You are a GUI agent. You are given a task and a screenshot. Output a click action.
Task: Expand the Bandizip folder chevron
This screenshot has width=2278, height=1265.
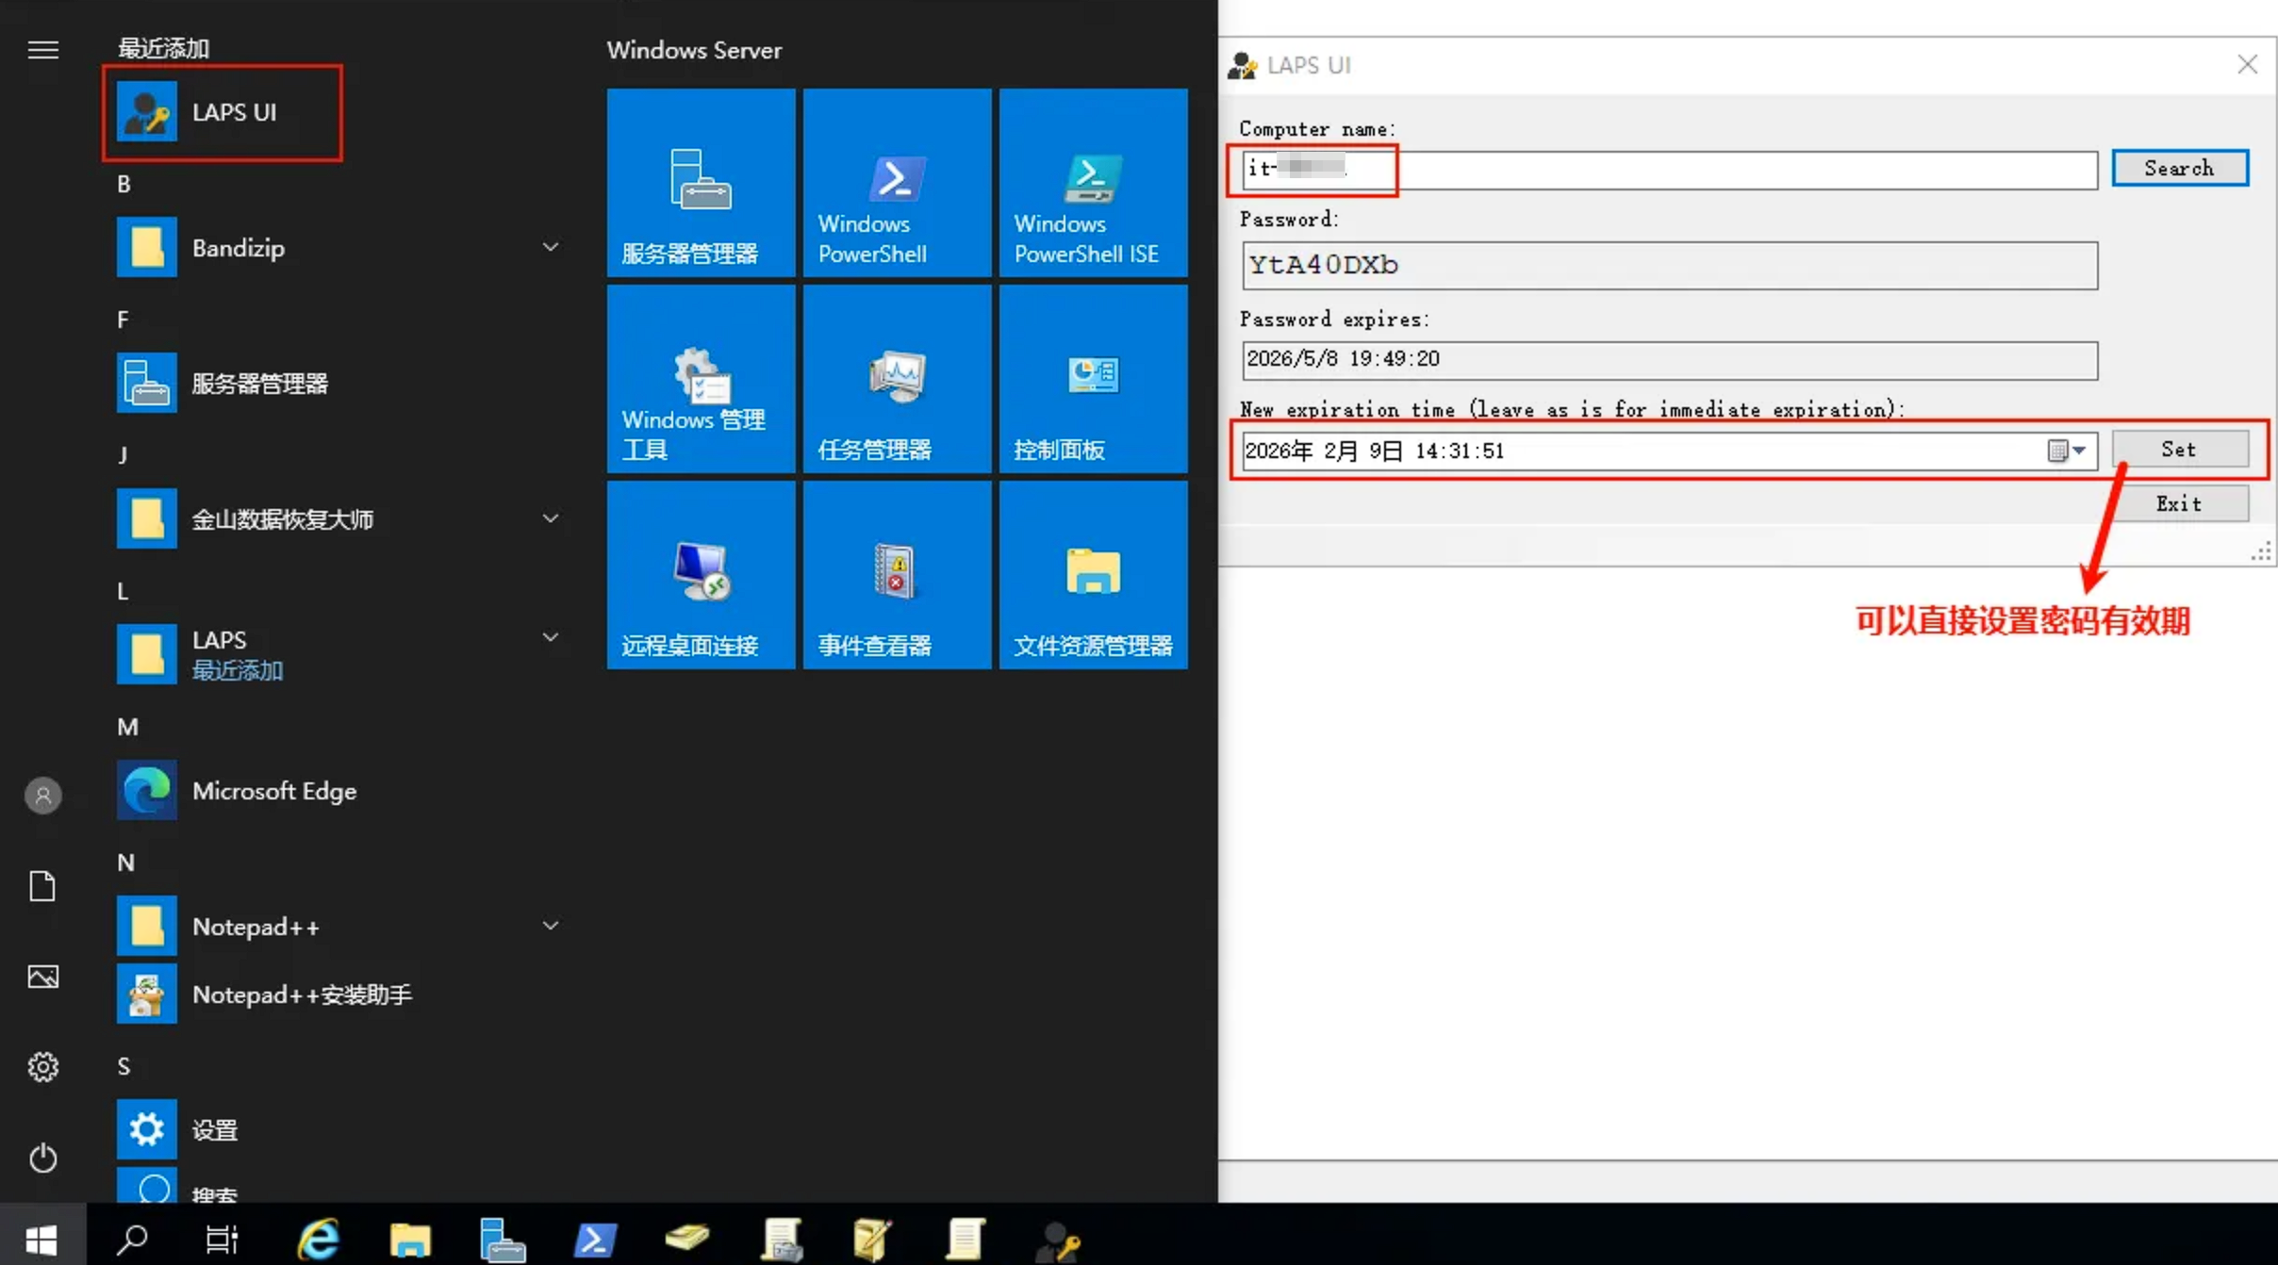[x=551, y=247]
